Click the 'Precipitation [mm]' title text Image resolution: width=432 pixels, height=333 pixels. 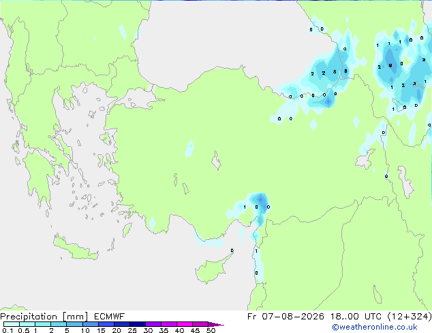coord(44,317)
